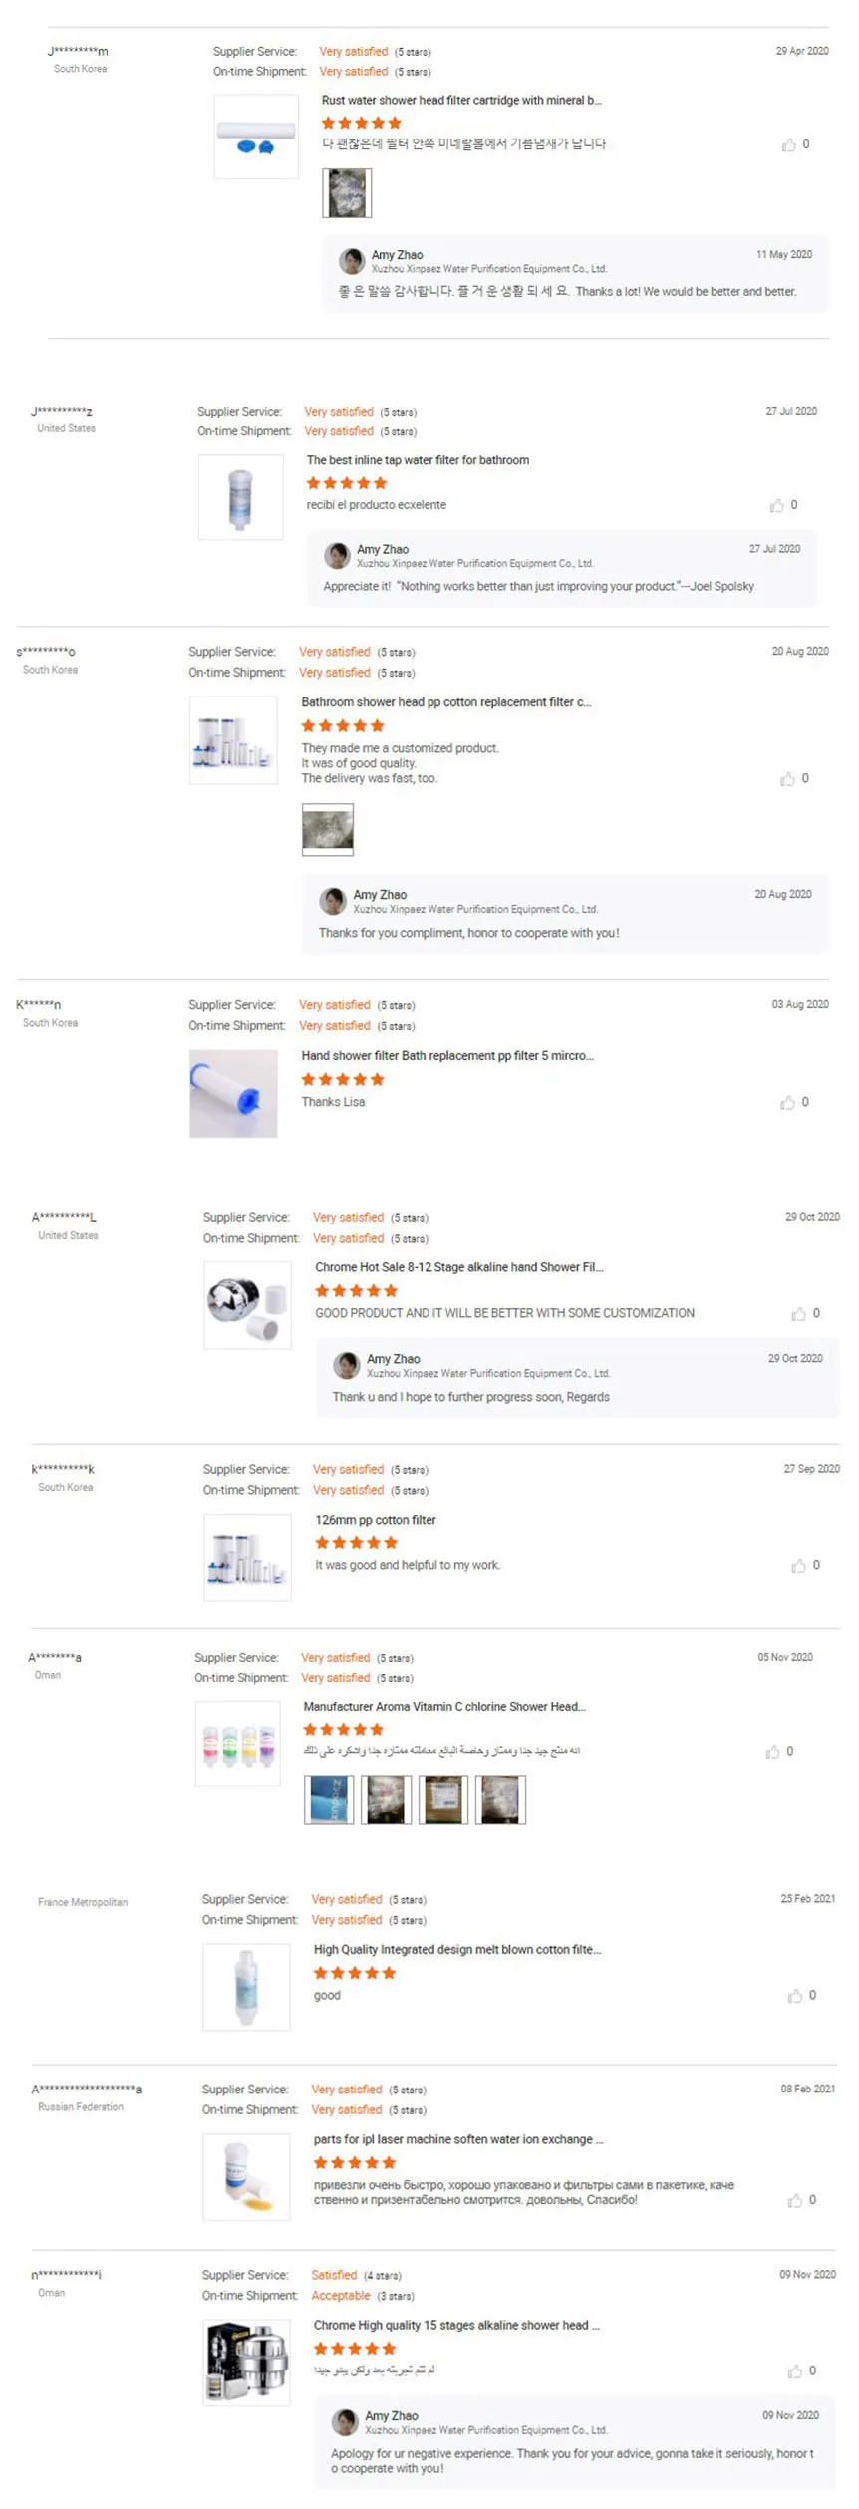Click the Vitamin C shower head product image
859x2509 pixels.
point(238,1744)
